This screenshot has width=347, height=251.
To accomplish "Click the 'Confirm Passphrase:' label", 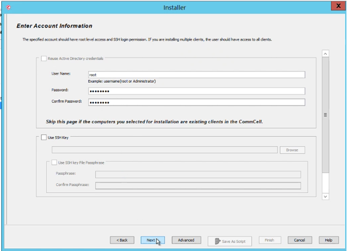I will [x=73, y=185].
